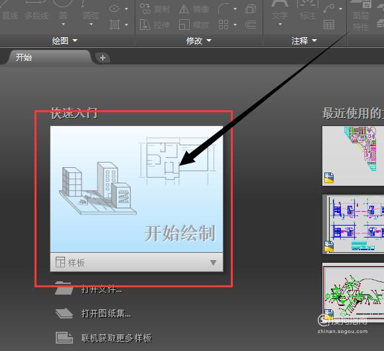Screen dimensions: 384x351
Task: Expand the 注释 panel
Action: click(304, 40)
